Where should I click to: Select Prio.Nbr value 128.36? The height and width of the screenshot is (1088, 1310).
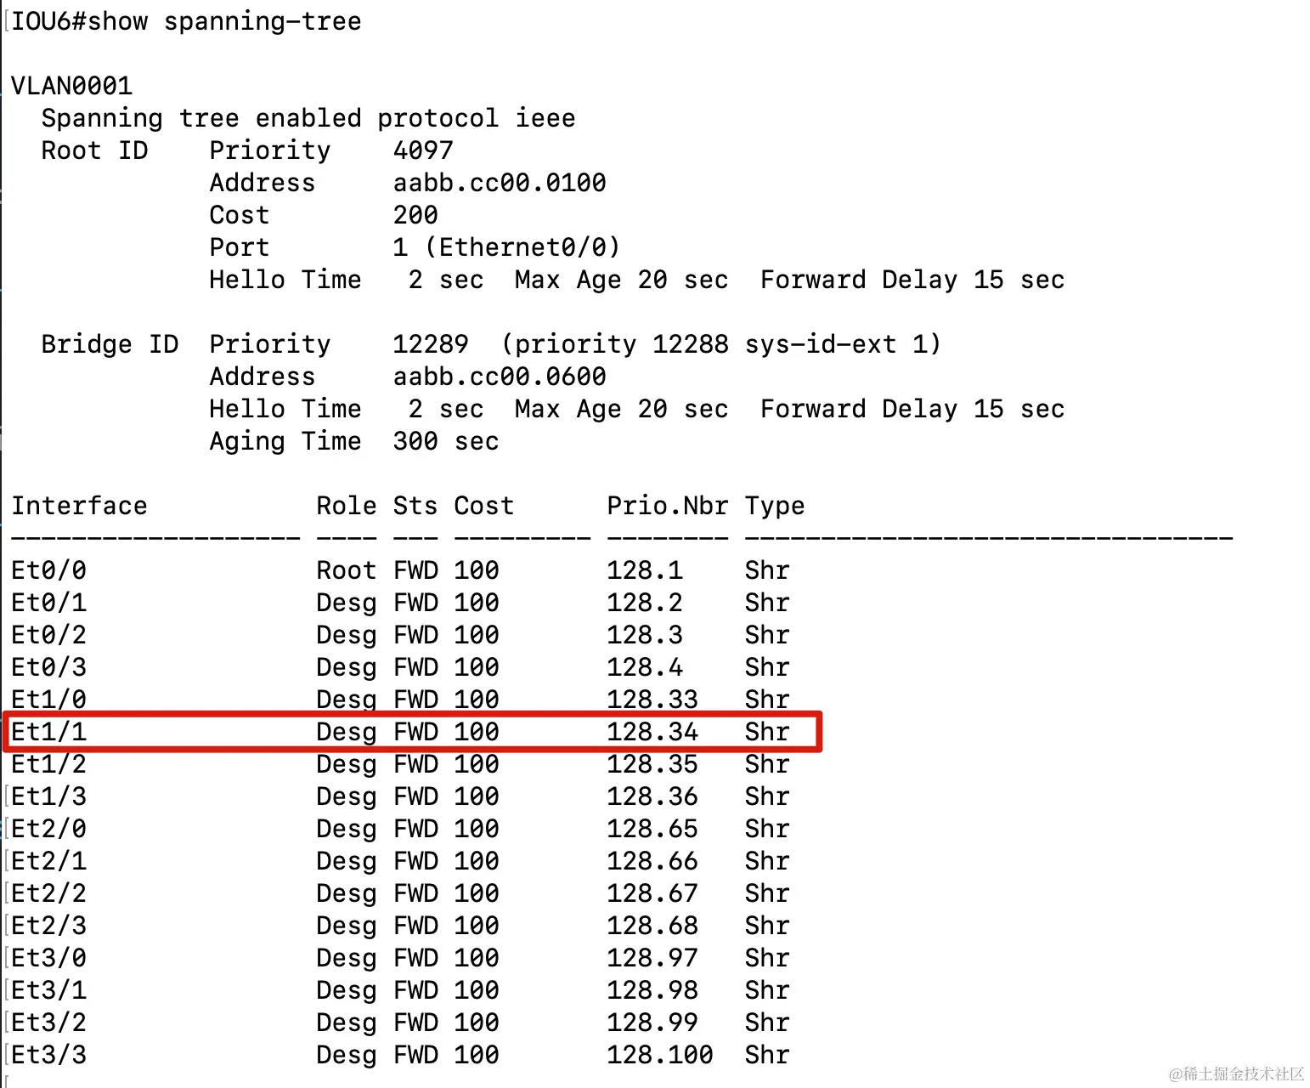pos(652,796)
